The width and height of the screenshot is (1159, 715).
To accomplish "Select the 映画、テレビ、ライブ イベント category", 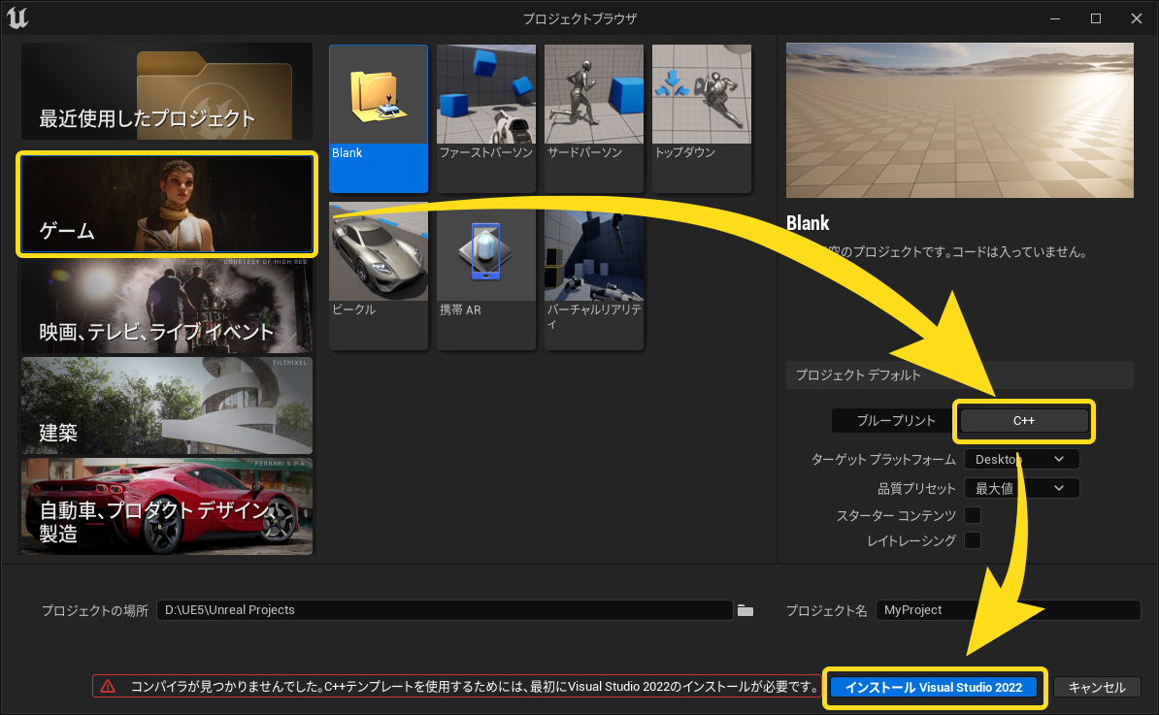I will click(167, 306).
